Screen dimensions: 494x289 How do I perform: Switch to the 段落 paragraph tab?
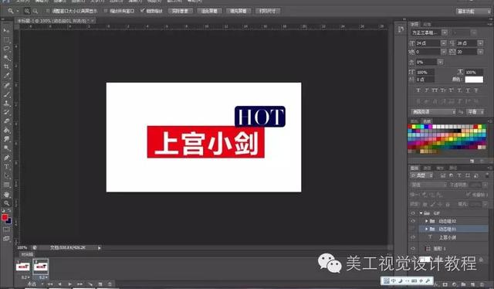tap(427, 24)
